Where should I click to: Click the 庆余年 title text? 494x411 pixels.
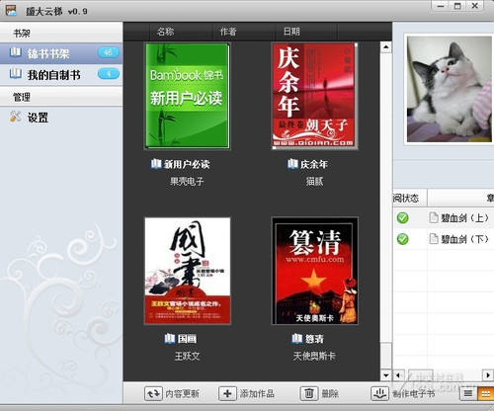click(x=314, y=164)
